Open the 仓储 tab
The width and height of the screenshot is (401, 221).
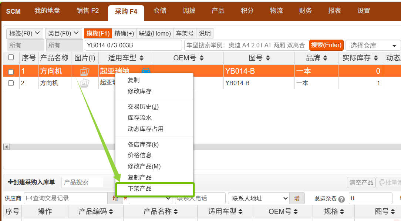point(160,11)
